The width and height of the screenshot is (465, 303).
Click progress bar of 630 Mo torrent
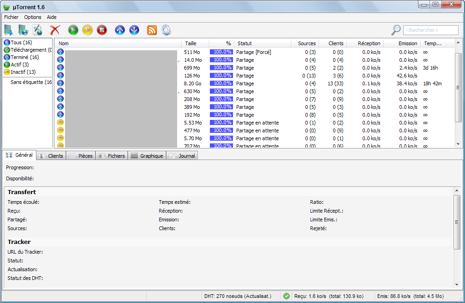(x=221, y=91)
